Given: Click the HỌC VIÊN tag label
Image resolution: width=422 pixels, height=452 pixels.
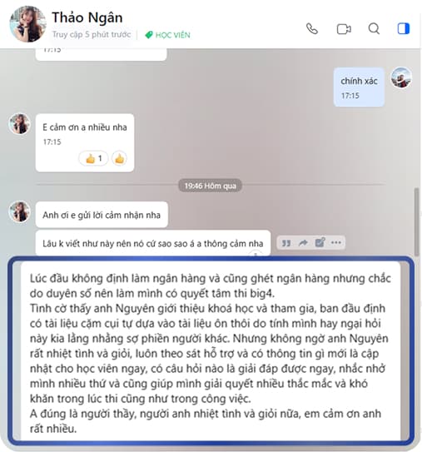Looking at the screenshot, I should pos(167,35).
